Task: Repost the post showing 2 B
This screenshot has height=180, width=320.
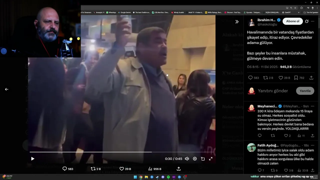Action: [268, 78]
